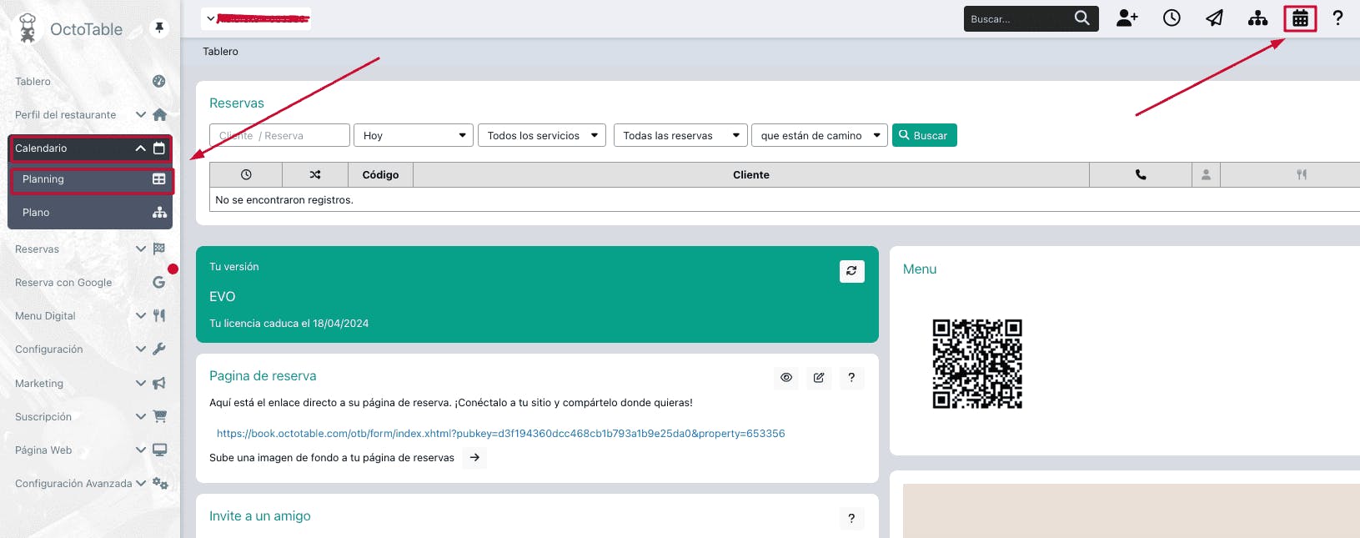The width and height of the screenshot is (1360, 538).
Task: Click the Reservas flag icon
Action: 159,249
